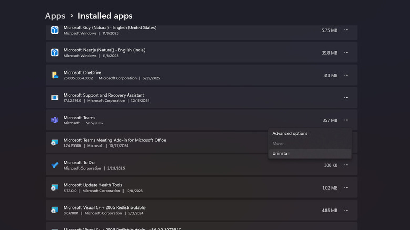The width and height of the screenshot is (410, 230).
Task: Open the three-dot menu for Microsoft Neerja
Action: pos(346,53)
